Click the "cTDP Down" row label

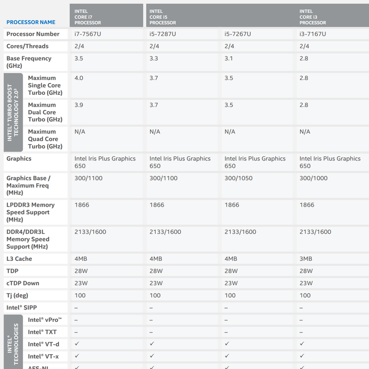click(23, 283)
